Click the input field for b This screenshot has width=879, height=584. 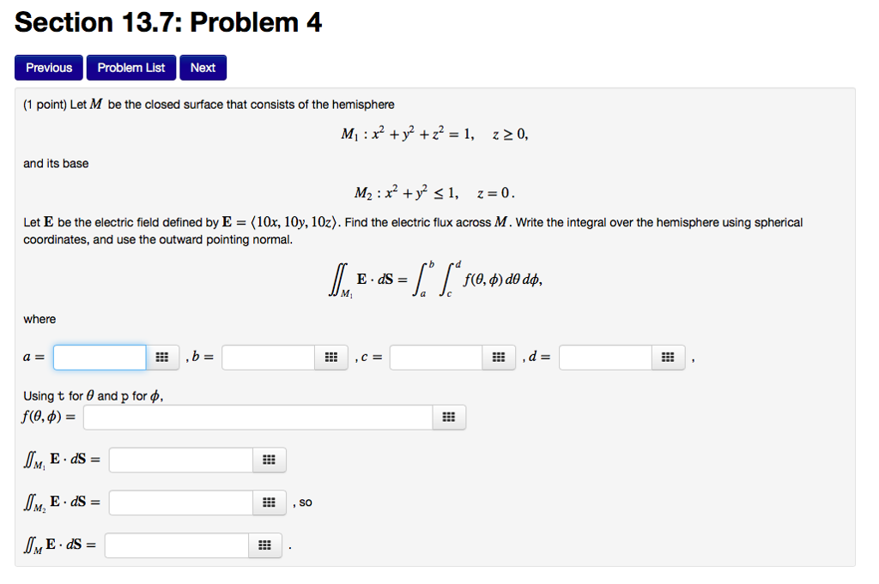(267, 357)
